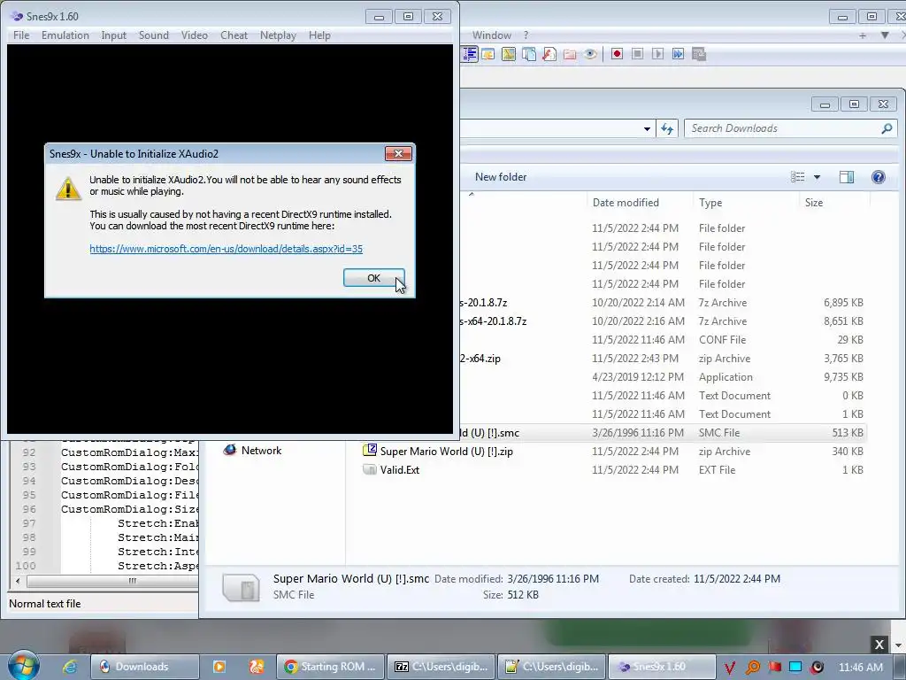Click the blue help icon in Explorer
Image resolution: width=906 pixels, height=680 pixels.
point(879,177)
